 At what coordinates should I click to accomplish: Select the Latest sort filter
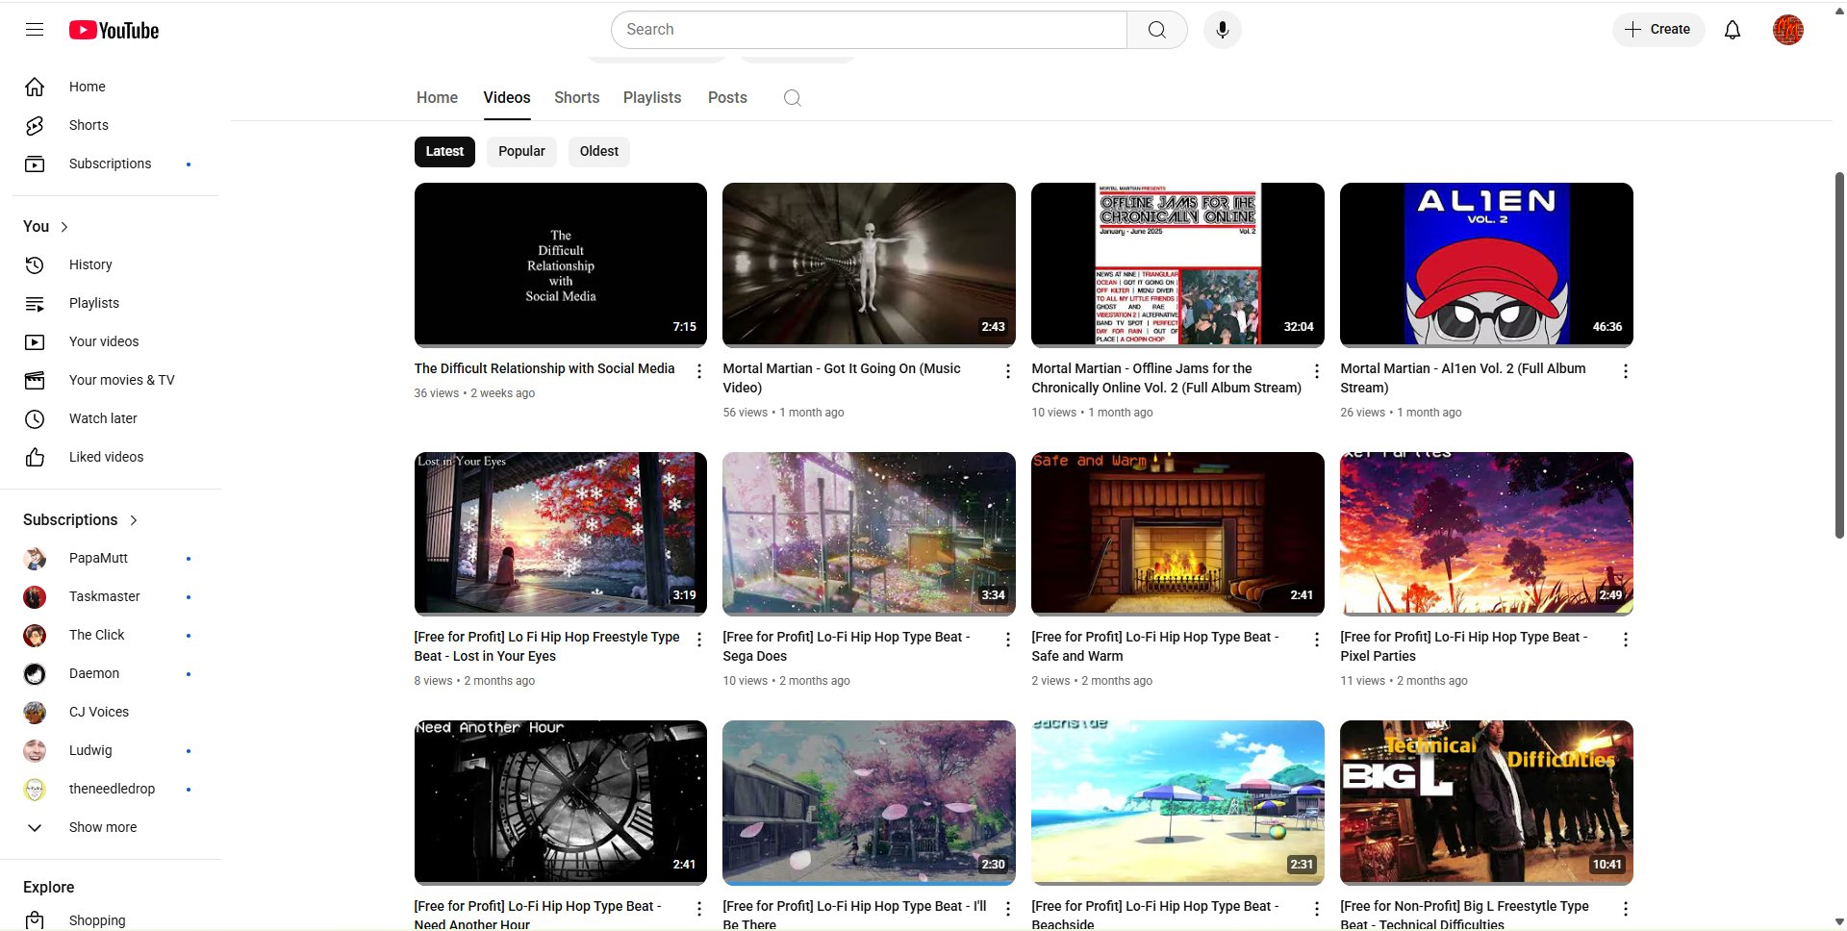click(x=444, y=152)
